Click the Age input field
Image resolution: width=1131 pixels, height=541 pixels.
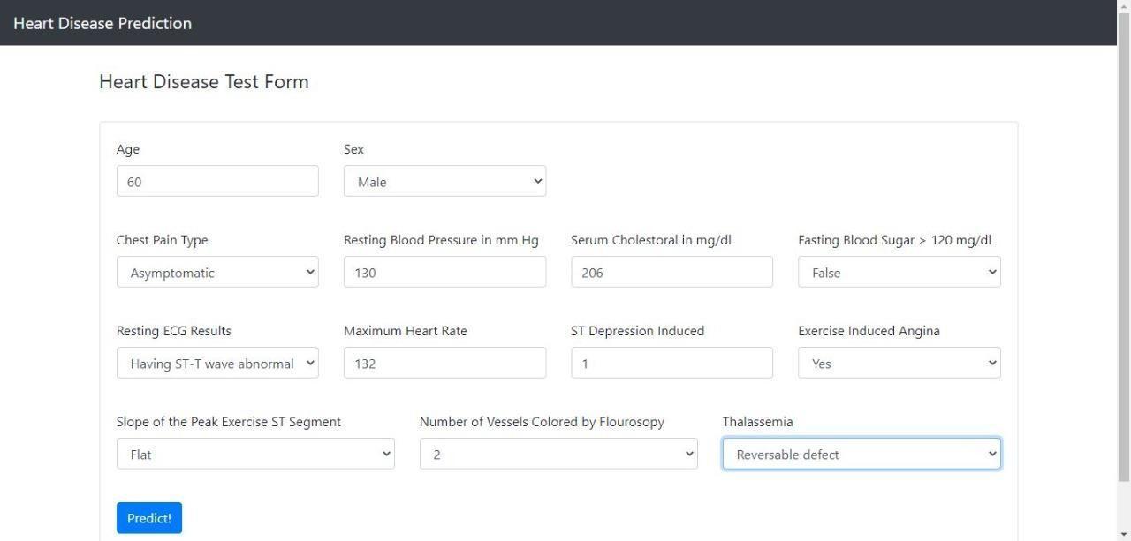coord(217,182)
